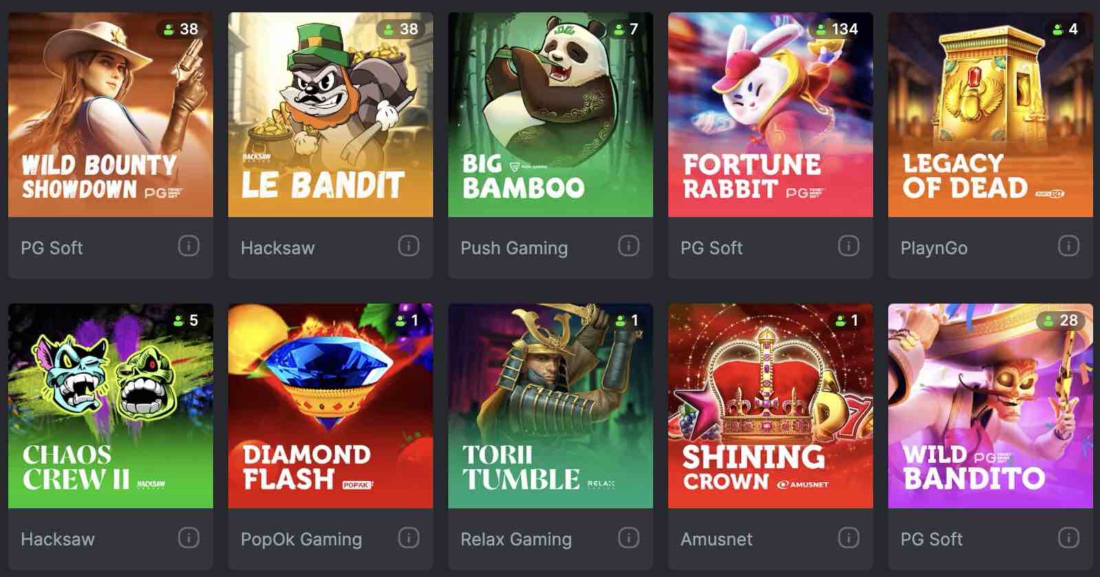Open the Le Bandit game tile
1100x577 pixels.
coord(331,115)
